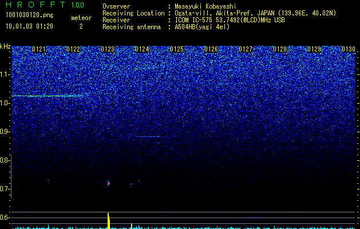Click the 0127 time marker
This screenshot has width=360, height=229.
pos(246,49)
